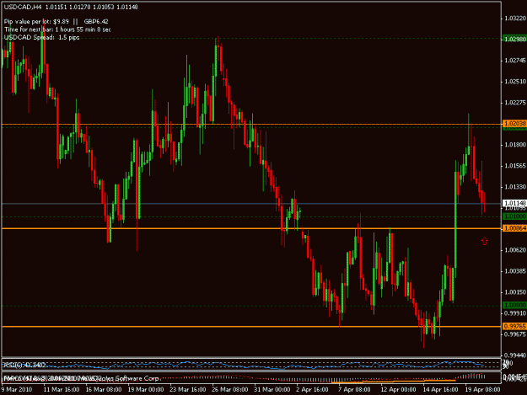Click the orange 1.00864 price level tag
Screen dimensions: 527x395
click(x=515, y=228)
